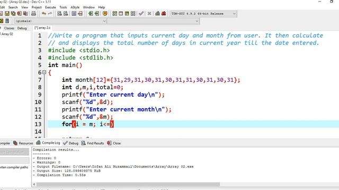Open the Find Results bottom tab
The image size is (339, 190).
(x=93, y=143)
